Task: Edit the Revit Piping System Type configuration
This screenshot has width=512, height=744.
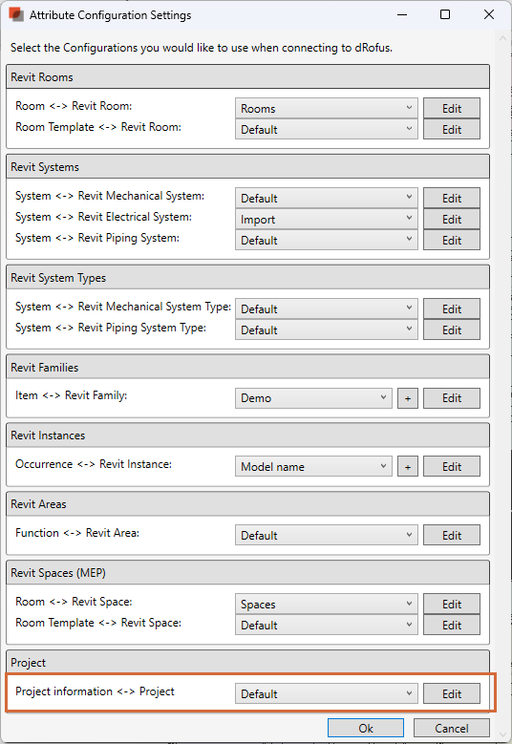Action: [452, 329]
